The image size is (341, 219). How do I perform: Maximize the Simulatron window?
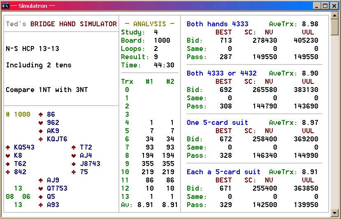(325, 6)
